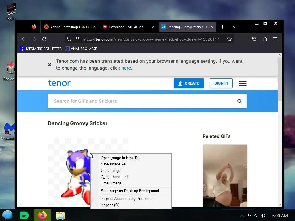The width and height of the screenshot is (295, 221).
Task: Go back with the browser back arrow
Action: tap(24, 39)
